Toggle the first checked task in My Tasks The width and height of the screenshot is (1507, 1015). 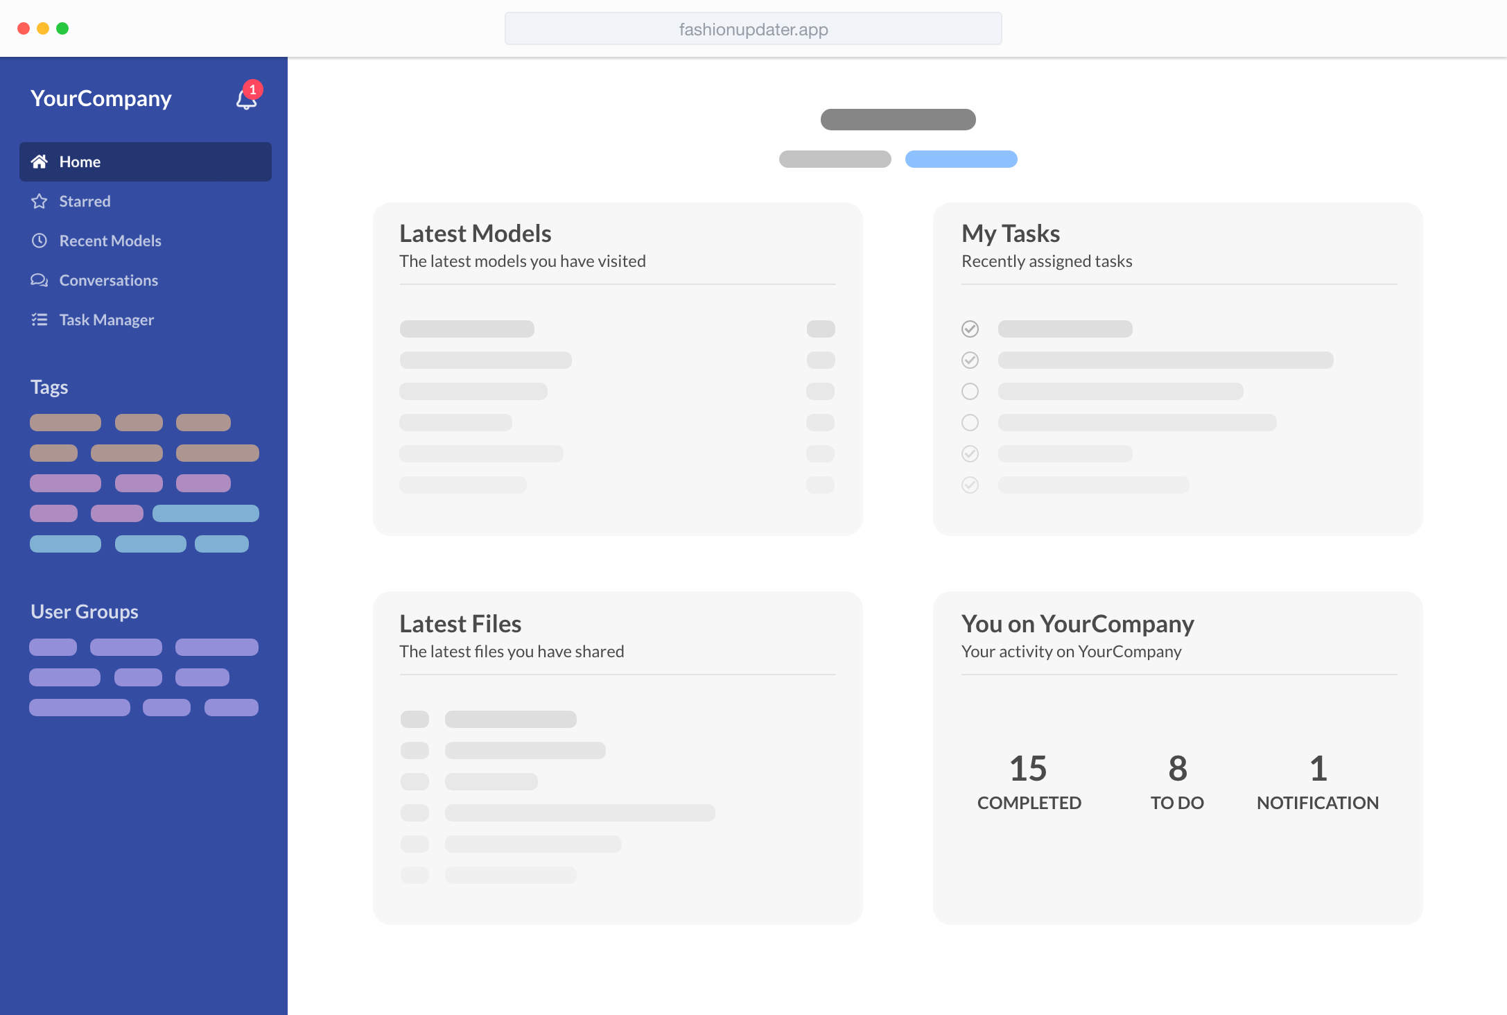(970, 329)
